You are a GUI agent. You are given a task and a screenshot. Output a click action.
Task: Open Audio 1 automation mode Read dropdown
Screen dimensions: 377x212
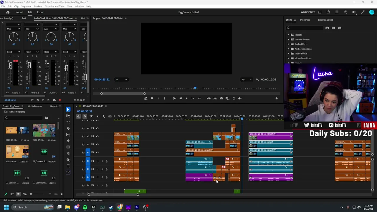pos(13,52)
